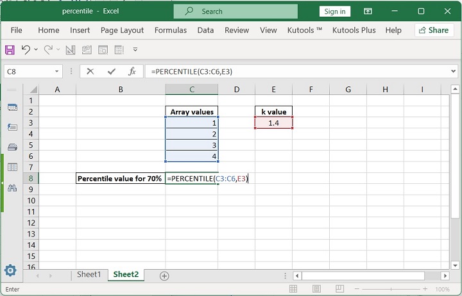Image resolution: width=462 pixels, height=296 pixels.
Task: Open Customize Quick Access Toolbar dropdown
Action: click(x=135, y=49)
